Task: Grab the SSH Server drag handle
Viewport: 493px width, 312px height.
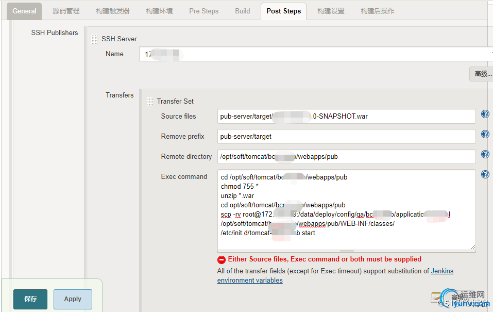Action: pyautogui.click(x=94, y=39)
